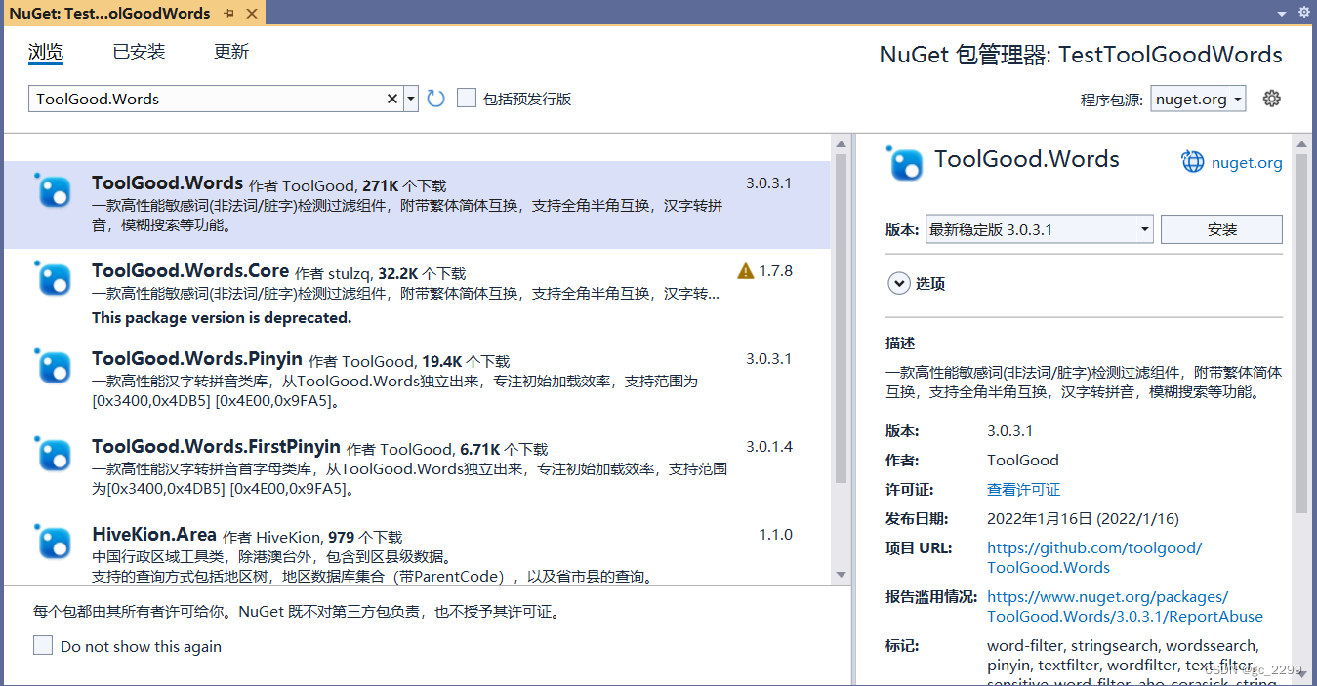1317x686 pixels.
Task: Open tab window settings gear at top right
Action: (x=1304, y=12)
